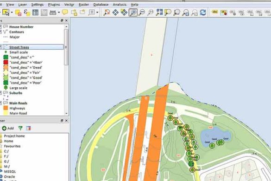Image resolution: width=271 pixels, height=181 pixels.
Task: Activate the Select Features by rectangle tool
Action: (x=6, y=12)
